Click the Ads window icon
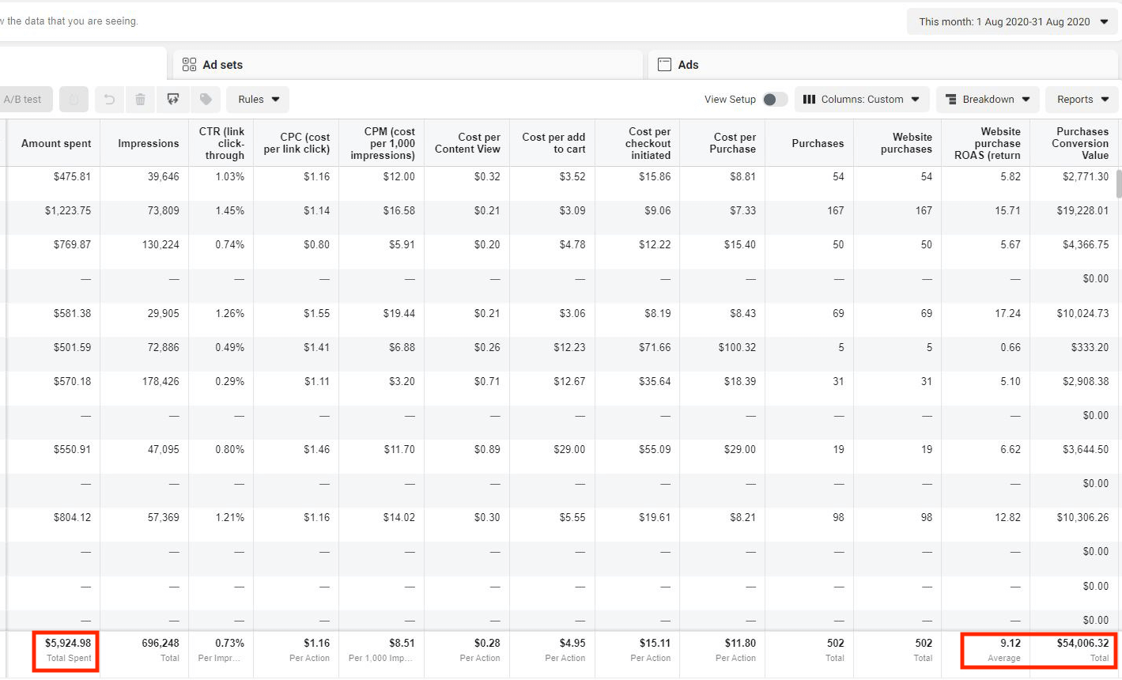 [665, 65]
